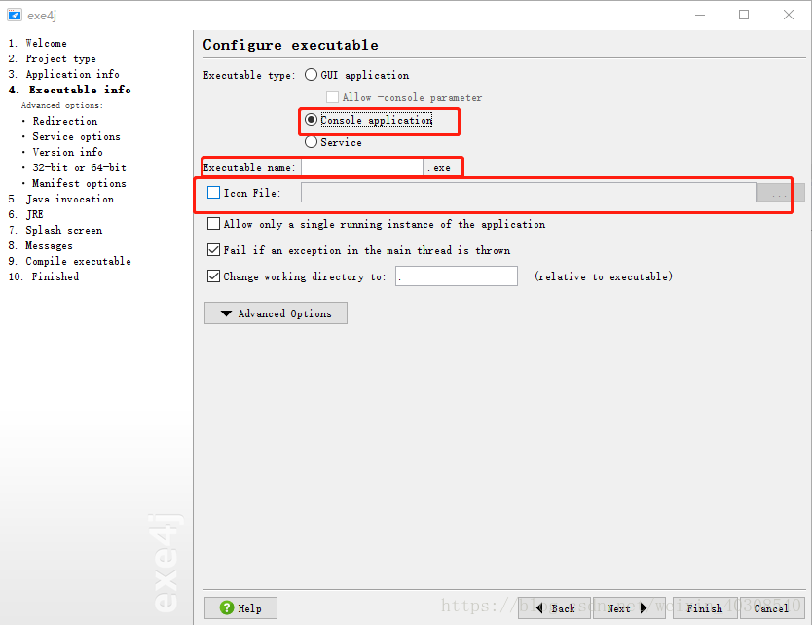Click the Finish button

705,607
